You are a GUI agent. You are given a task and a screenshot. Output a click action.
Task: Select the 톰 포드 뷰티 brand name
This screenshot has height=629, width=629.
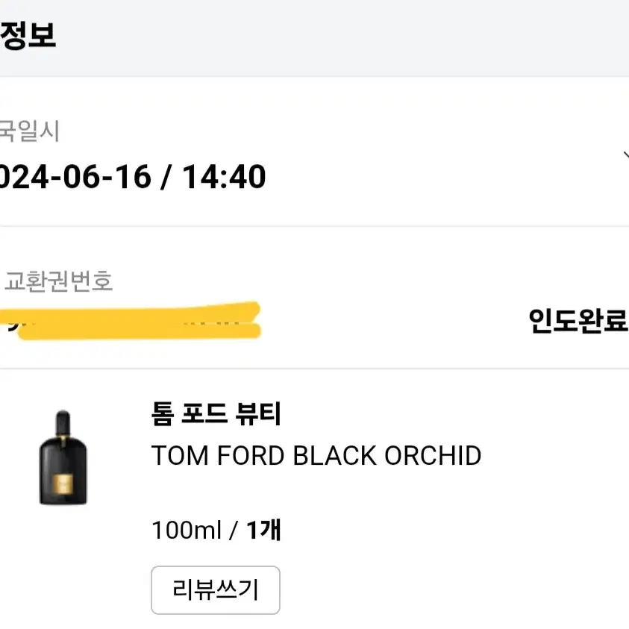(x=216, y=413)
